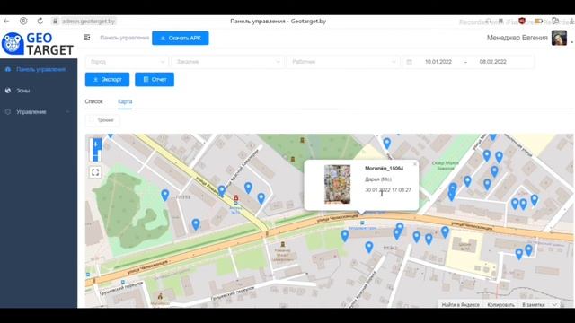This screenshot has height=323, width=575.
Task: Switch to the Список tab
Action: [x=93, y=101]
